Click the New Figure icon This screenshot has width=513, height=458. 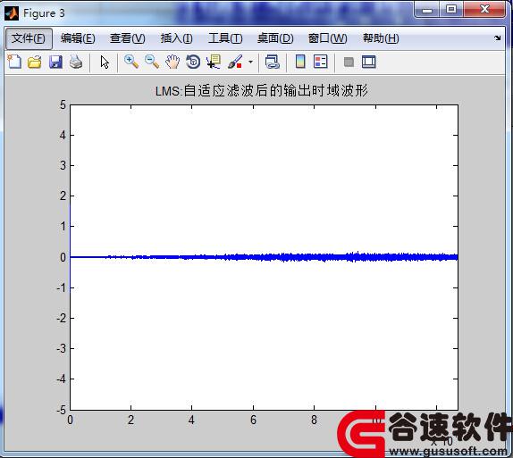pos(14,62)
